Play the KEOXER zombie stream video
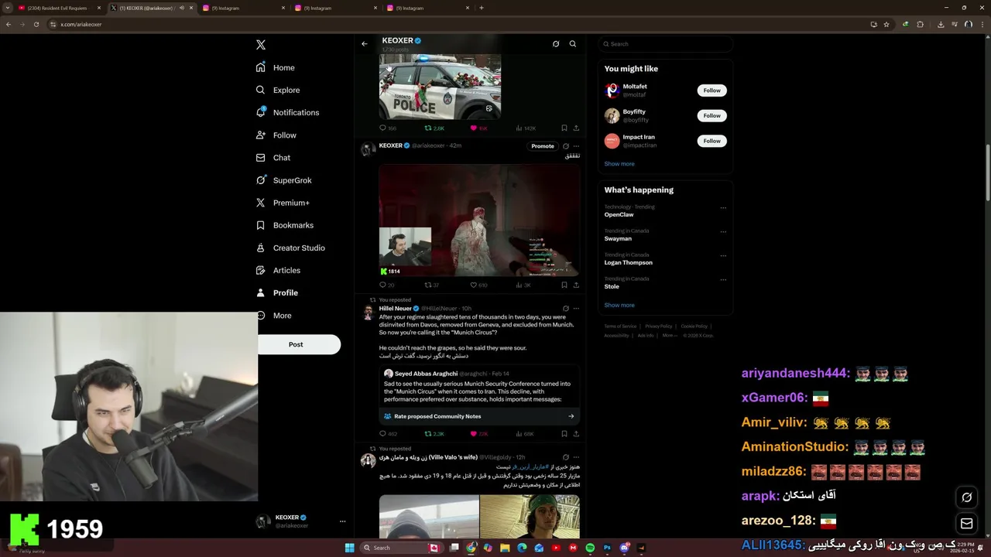The height and width of the screenshot is (557, 991). click(479, 220)
